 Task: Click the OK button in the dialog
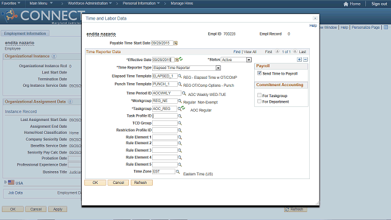tap(95, 183)
